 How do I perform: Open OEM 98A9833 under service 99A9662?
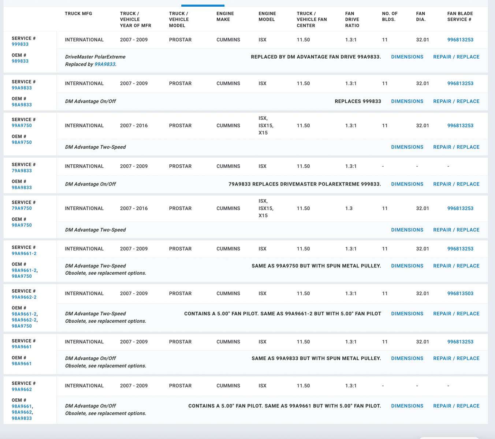coord(22,418)
